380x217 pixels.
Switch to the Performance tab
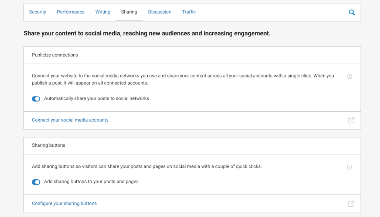coord(71,12)
